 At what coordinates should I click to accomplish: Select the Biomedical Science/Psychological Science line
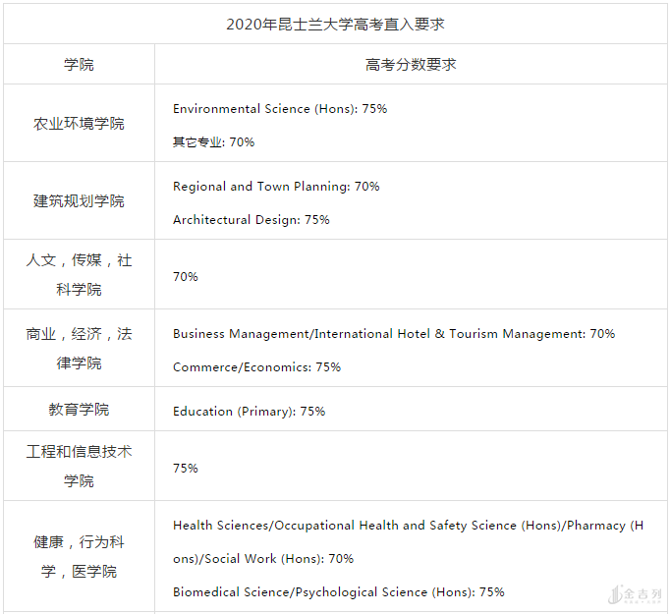339,592
